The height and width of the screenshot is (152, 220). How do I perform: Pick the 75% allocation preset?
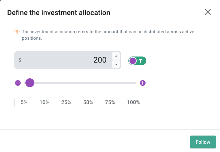[110, 102]
